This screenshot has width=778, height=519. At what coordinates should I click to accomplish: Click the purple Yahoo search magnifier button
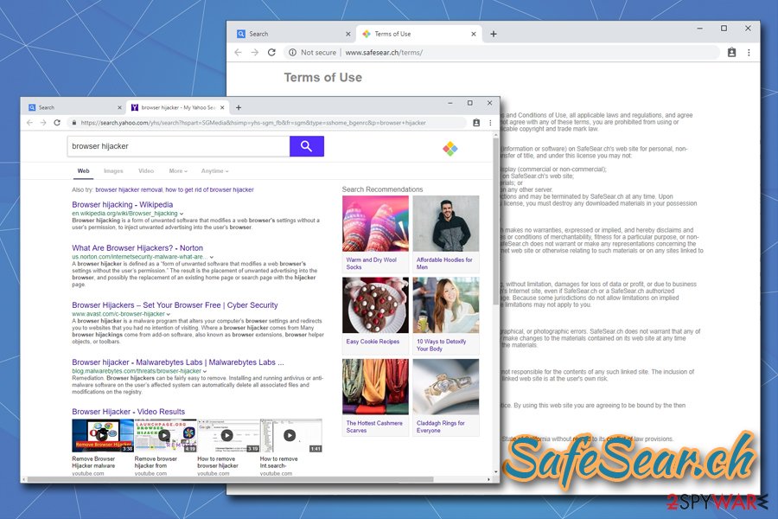307,146
